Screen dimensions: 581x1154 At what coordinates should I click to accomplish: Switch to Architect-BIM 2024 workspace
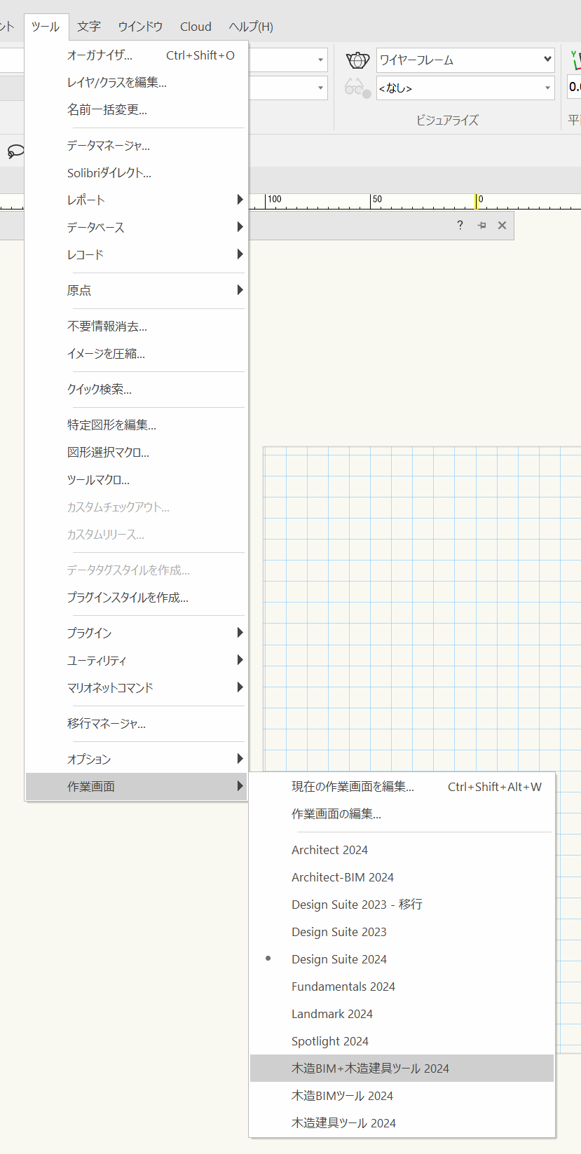point(402,877)
